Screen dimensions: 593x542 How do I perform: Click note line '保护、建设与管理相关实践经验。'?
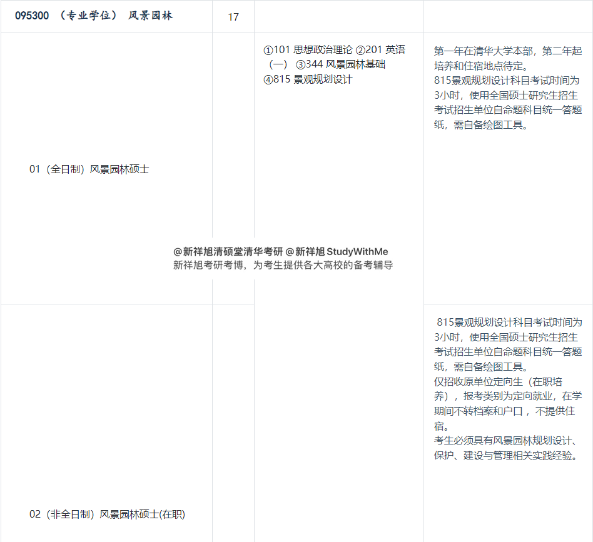click(x=507, y=456)
